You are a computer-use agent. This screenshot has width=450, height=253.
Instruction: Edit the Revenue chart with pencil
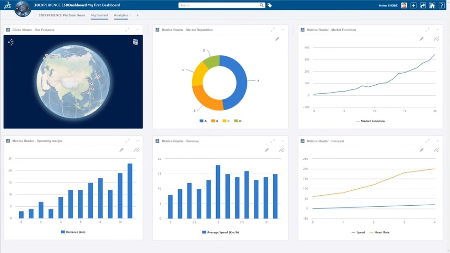pyautogui.click(x=267, y=150)
